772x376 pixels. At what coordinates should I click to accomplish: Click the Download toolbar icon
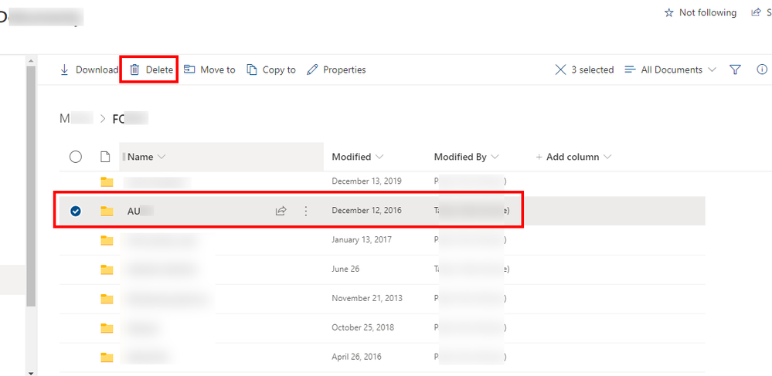pos(65,69)
